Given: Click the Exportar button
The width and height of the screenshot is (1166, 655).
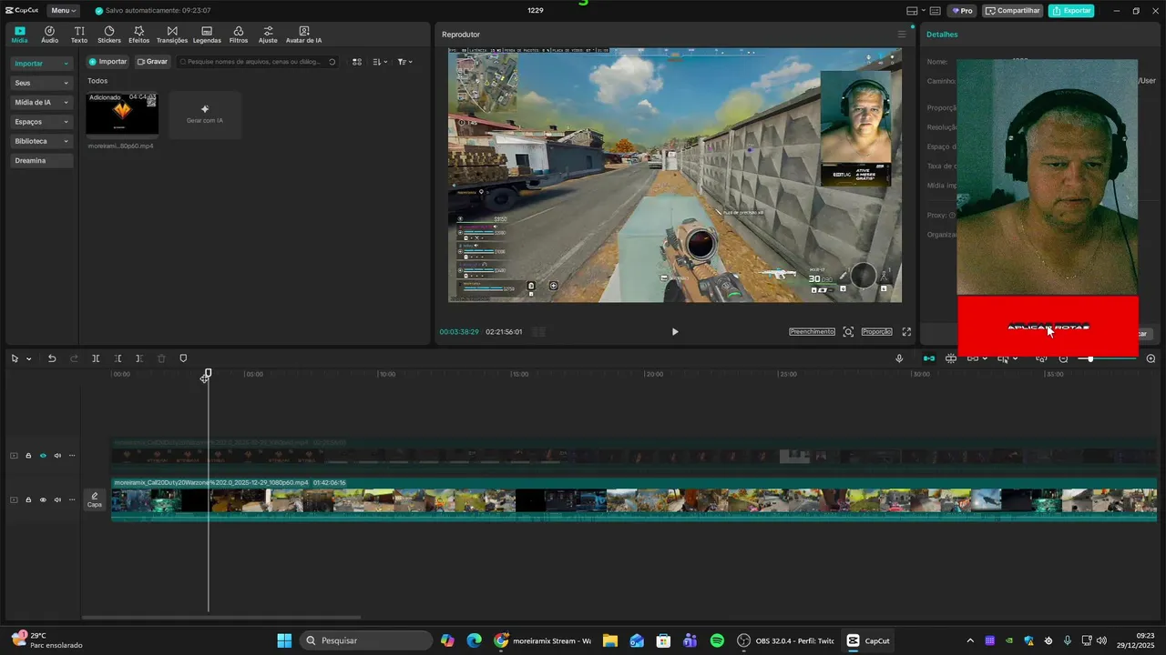Looking at the screenshot, I should click(x=1071, y=11).
